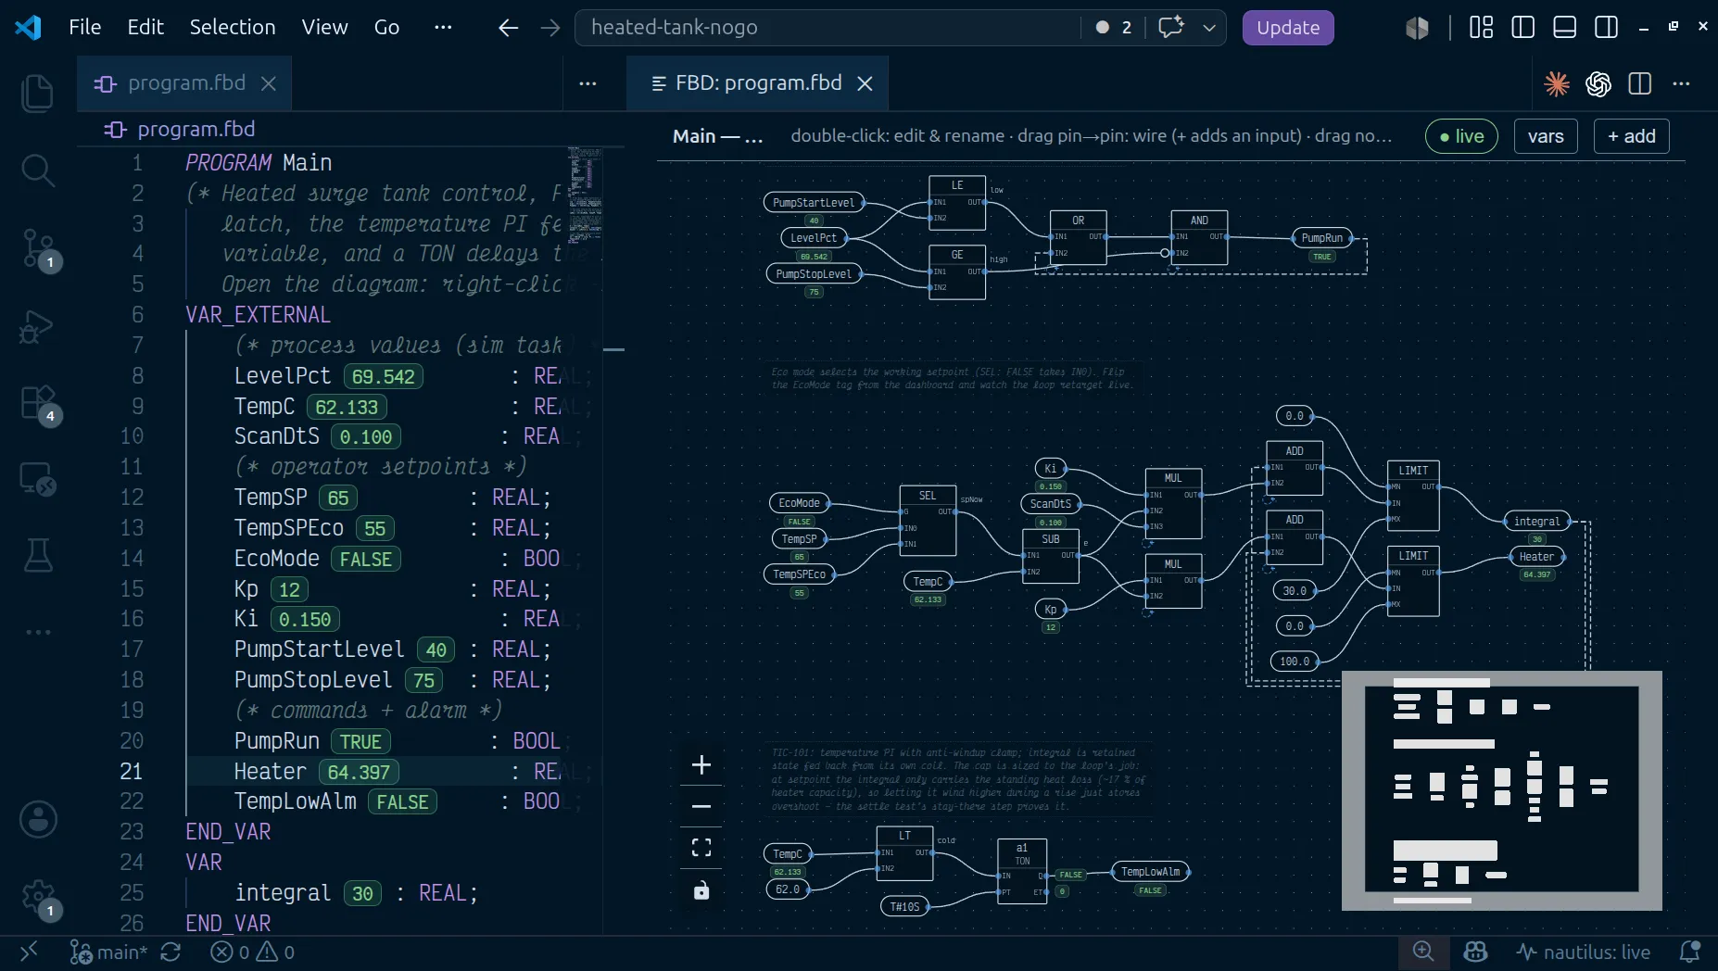Click the nautilus: live status item
Image resolution: width=1718 pixels, height=971 pixels.
tap(1583, 952)
